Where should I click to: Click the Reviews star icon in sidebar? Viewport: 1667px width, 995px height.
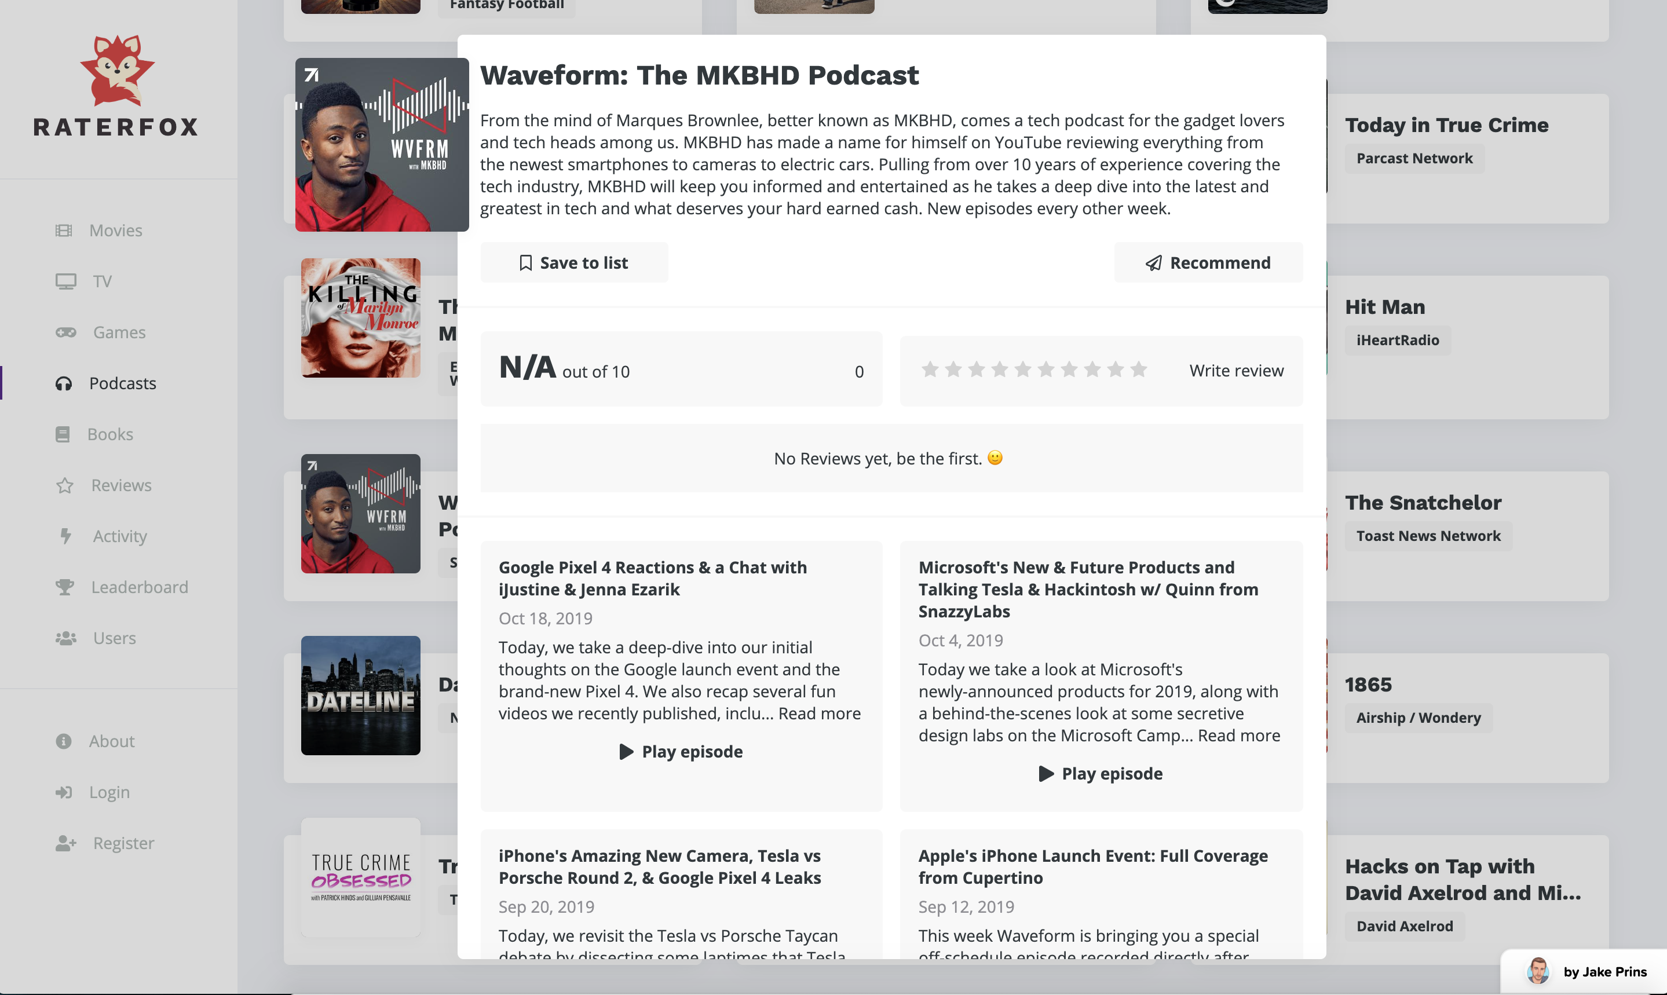tap(64, 485)
